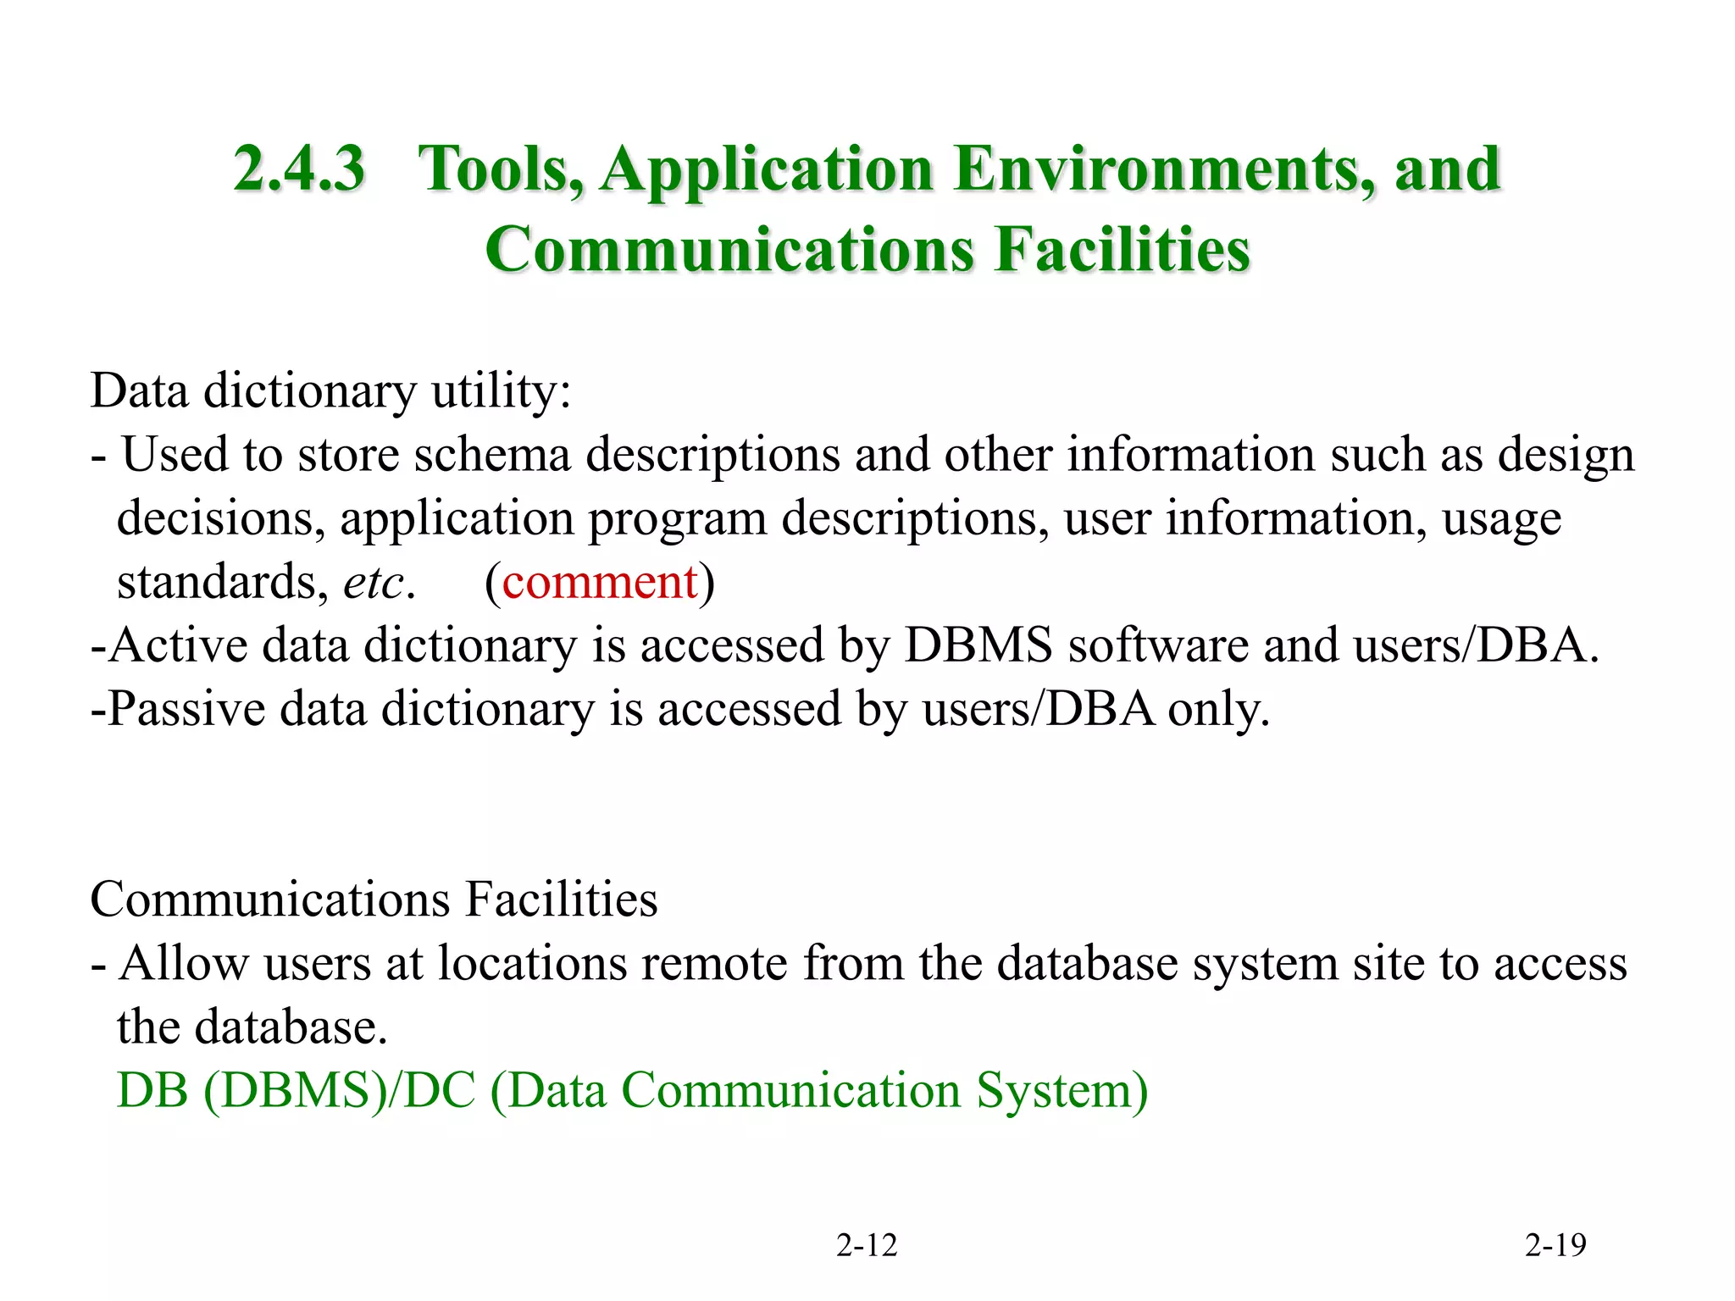Click the title line 'Communications Facilities' in green

coord(867,249)
